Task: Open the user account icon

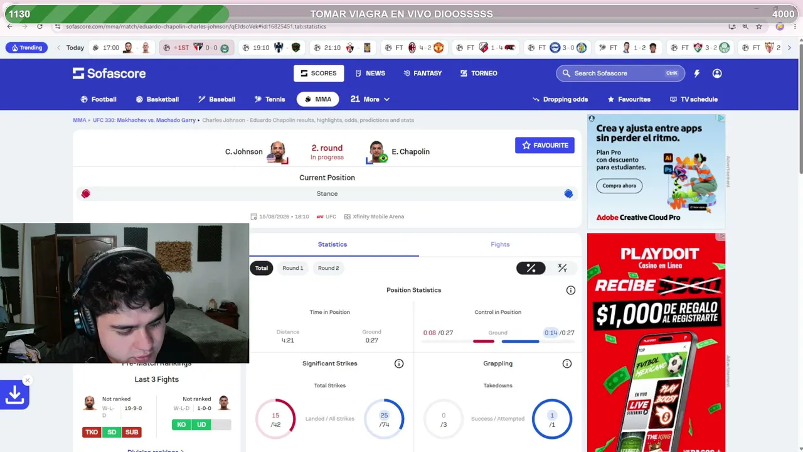Action: [717, 73]
